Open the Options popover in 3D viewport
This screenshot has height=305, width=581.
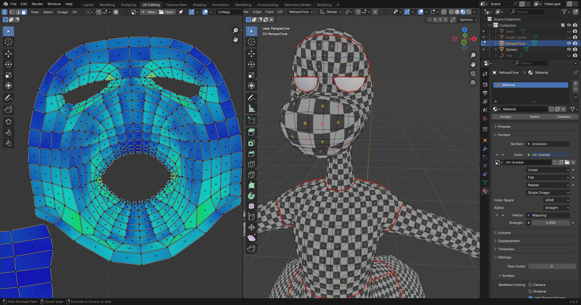(468, 20)
